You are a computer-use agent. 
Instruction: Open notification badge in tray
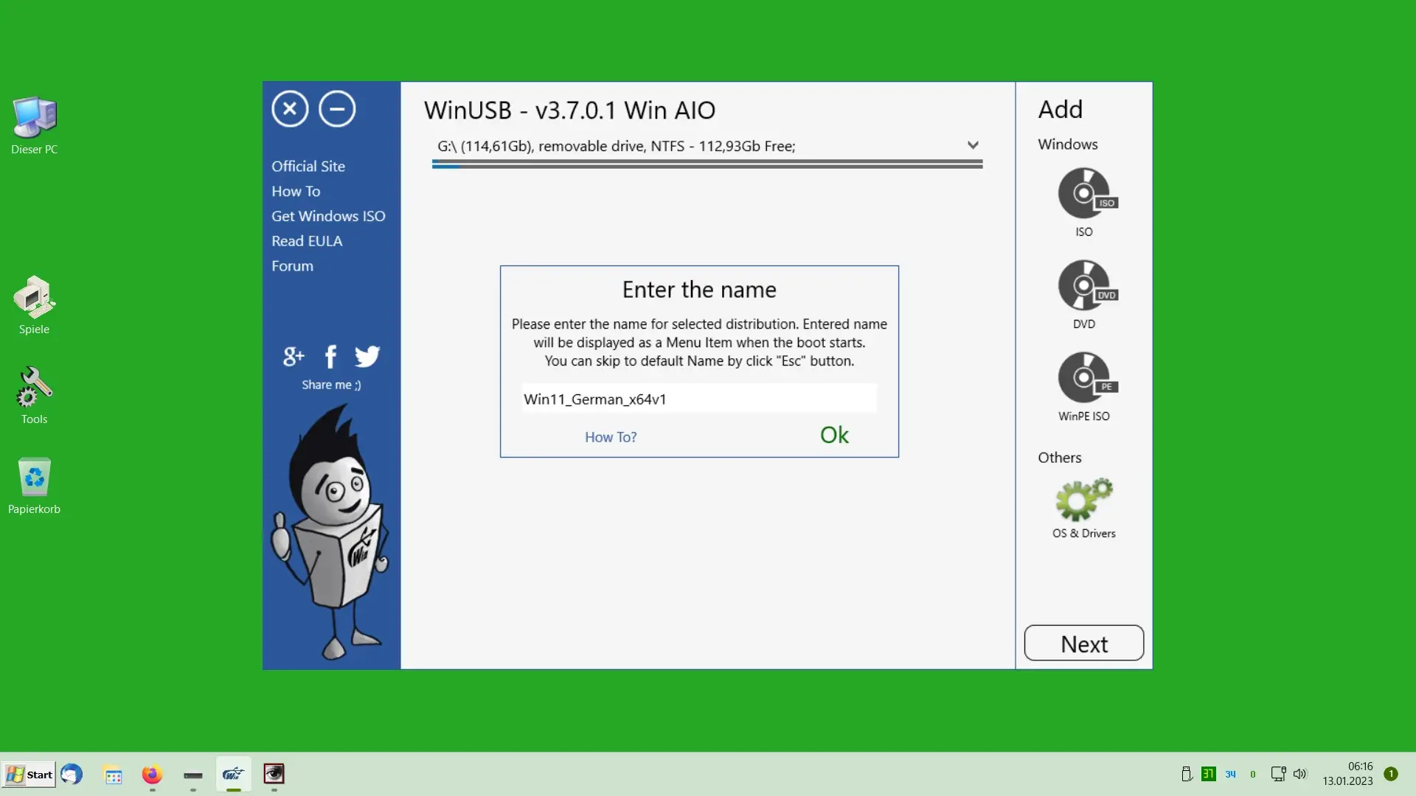pos(1391,774)
